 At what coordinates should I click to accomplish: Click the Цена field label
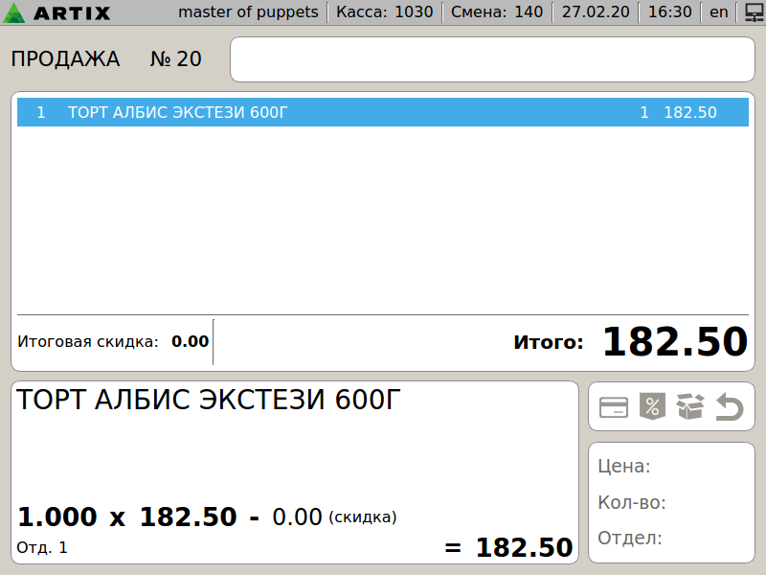[623, 467]
